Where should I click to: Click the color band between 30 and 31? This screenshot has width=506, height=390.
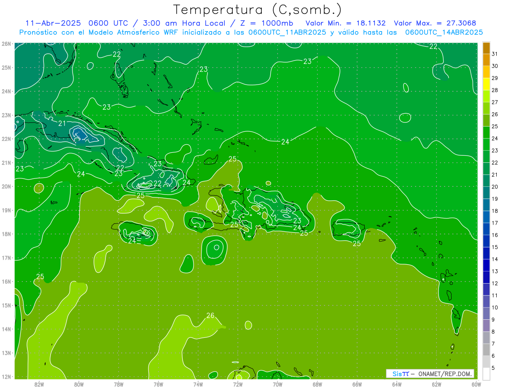(x=486, y=60)
